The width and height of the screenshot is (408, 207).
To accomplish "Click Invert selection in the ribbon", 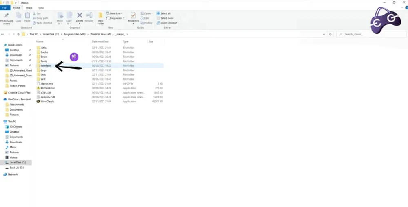I will pos(167,23).
